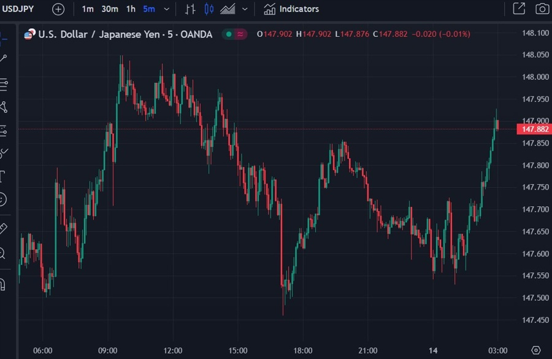The width and height of the screenshot is (552, 359).
Task: Click the 148.100 price axis label
Action: 535,33
